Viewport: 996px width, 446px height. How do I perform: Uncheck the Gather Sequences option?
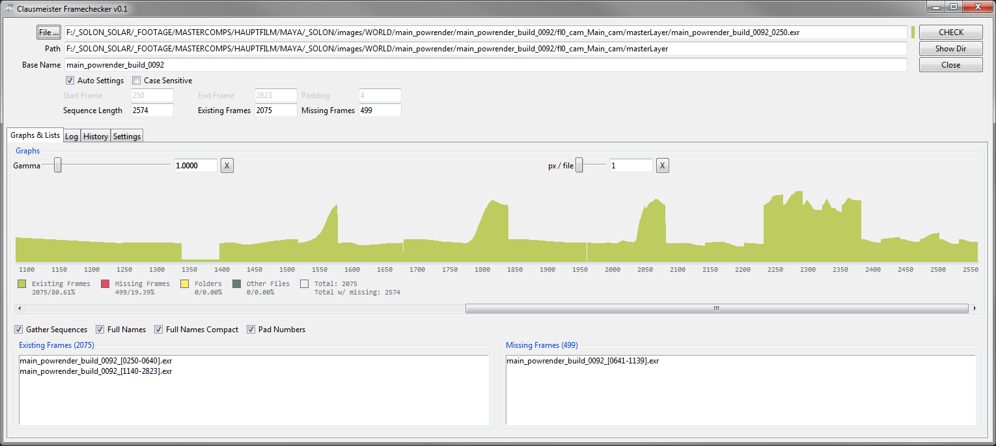18,330
